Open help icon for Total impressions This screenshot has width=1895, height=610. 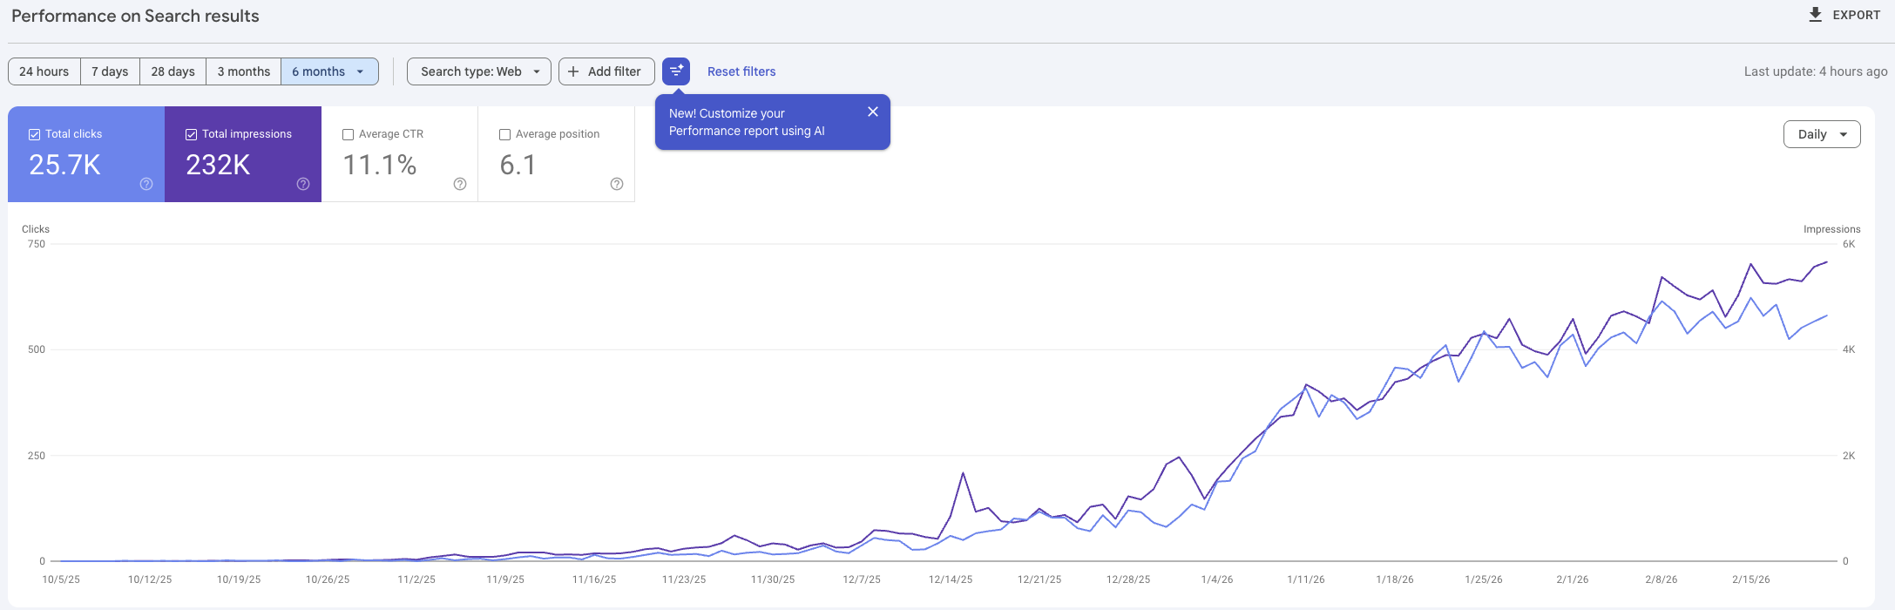coord(303,184)
